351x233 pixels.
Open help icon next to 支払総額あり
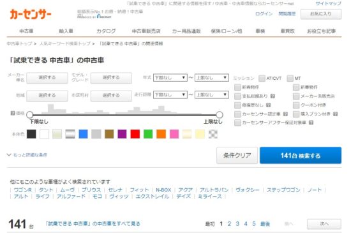tap(273, 96)
